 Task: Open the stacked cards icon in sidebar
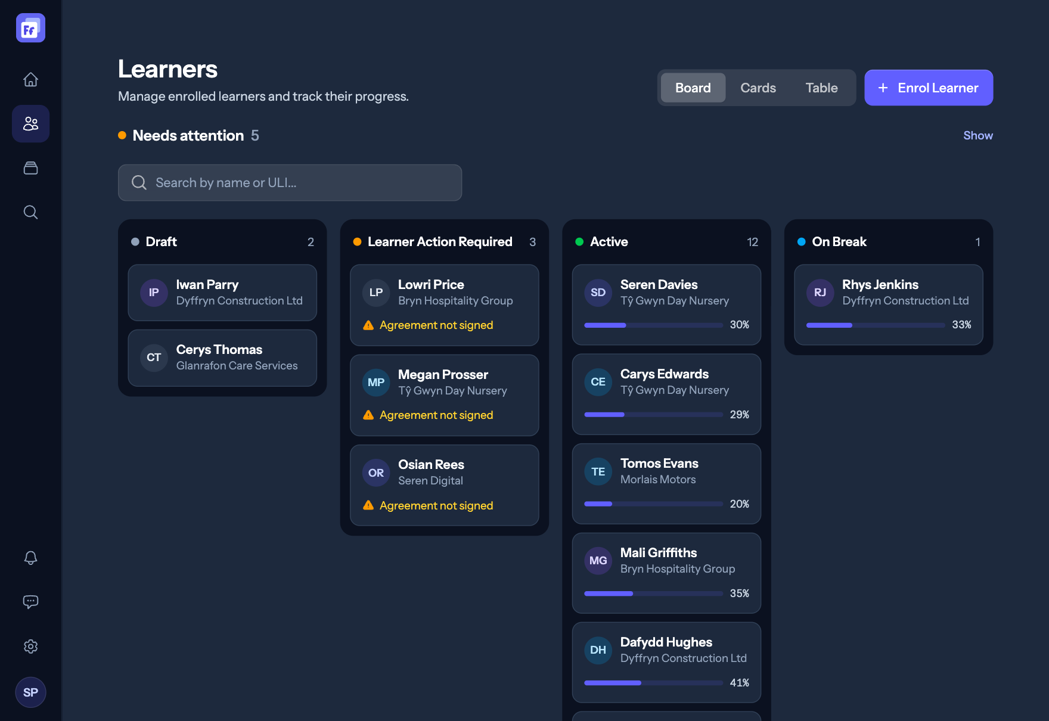[x=30, y=168]
